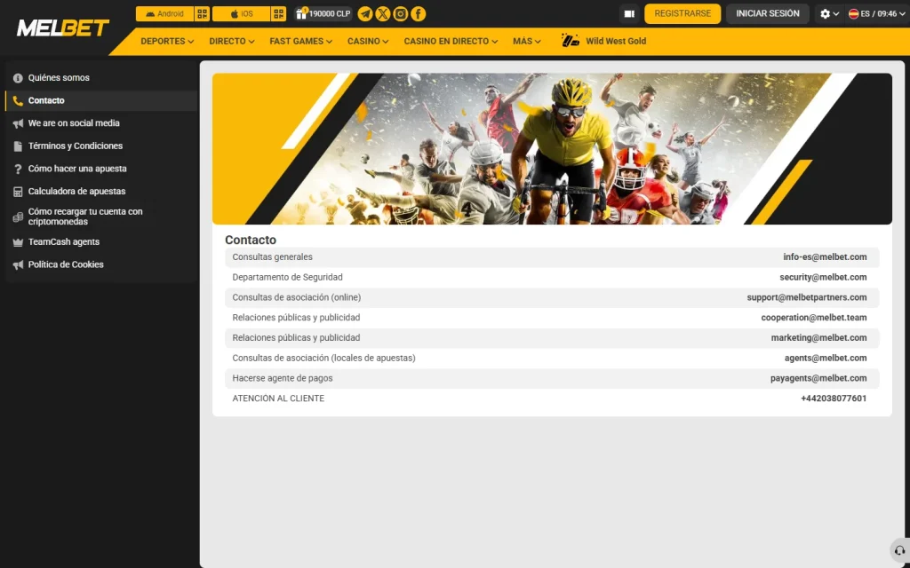Screen dimensions: 910x568
Task: Click the marketing@melbet.com email
Action: [818, 338]
